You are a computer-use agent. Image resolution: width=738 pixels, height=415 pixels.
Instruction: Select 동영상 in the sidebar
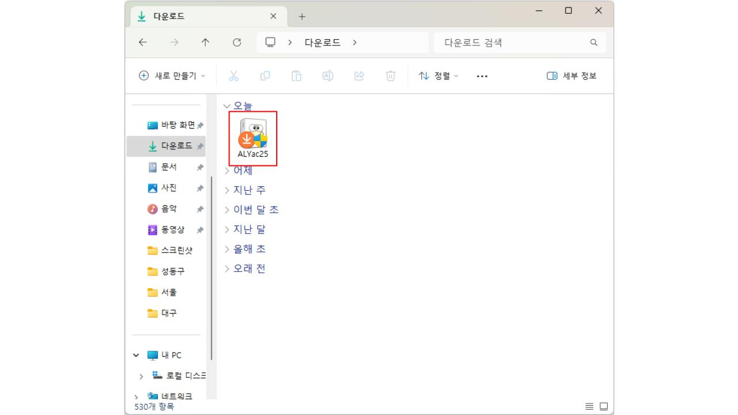tap(166, 230)
